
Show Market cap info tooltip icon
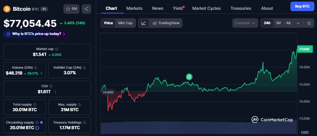coord(56,49)
